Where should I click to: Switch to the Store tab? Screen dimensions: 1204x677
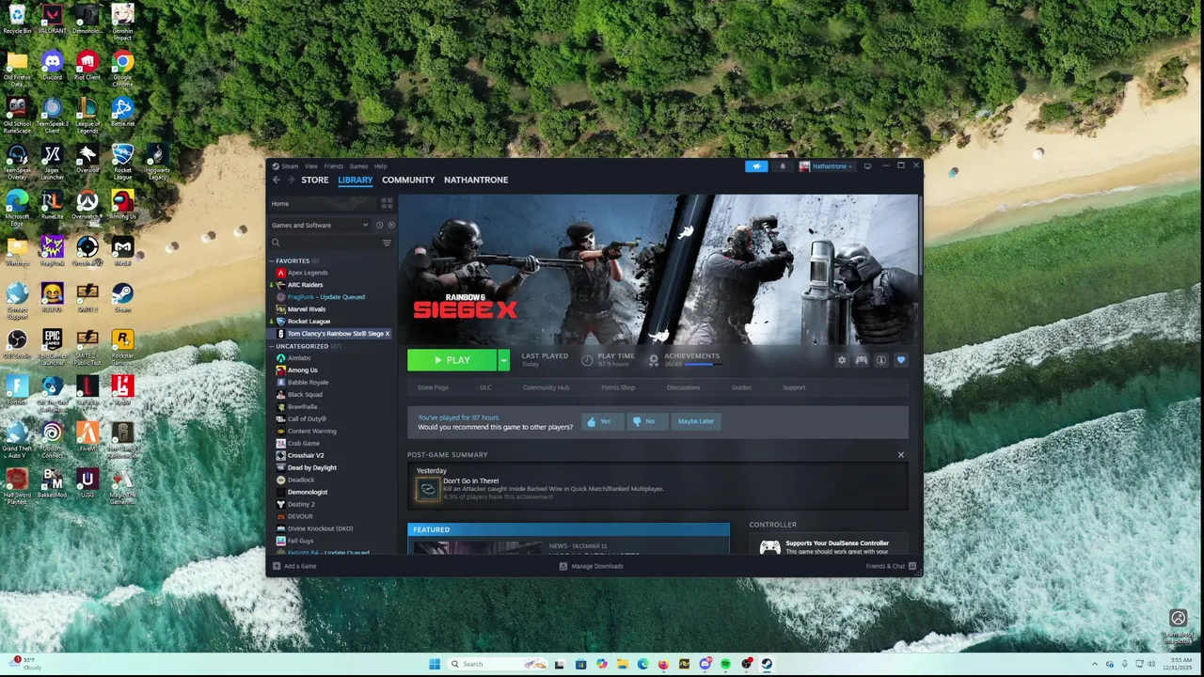pos(315,180)
